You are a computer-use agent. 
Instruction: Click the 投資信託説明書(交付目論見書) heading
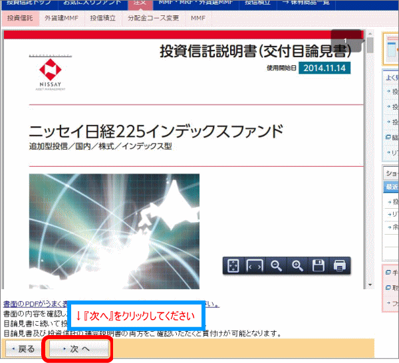pyautogui.click(x=255, y=51)
